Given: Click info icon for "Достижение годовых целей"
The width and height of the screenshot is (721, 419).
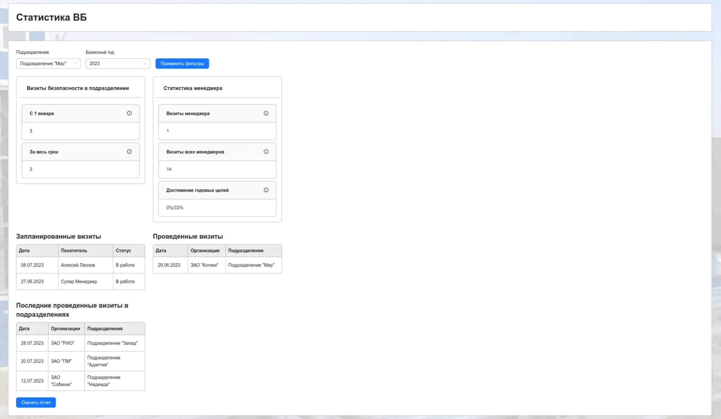Looking at the screenshot, I should pos(266,190).
